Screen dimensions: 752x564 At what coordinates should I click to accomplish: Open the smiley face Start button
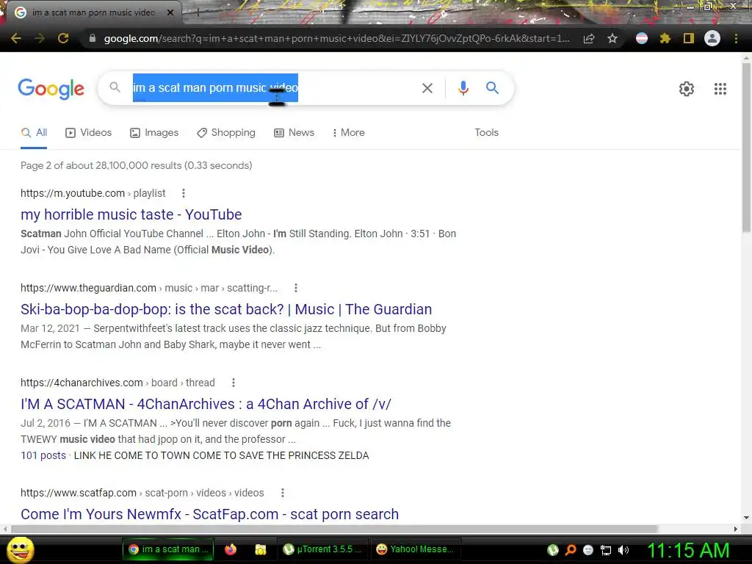(x=20, y=549)
